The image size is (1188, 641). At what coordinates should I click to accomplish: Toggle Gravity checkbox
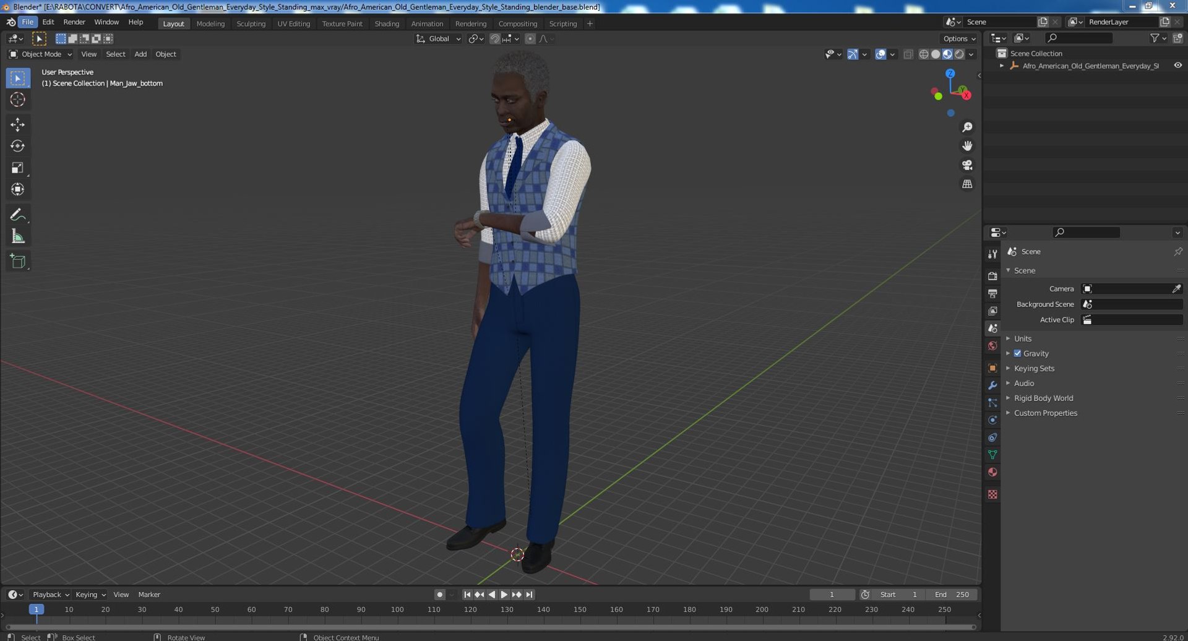(x=1017, y=353)
